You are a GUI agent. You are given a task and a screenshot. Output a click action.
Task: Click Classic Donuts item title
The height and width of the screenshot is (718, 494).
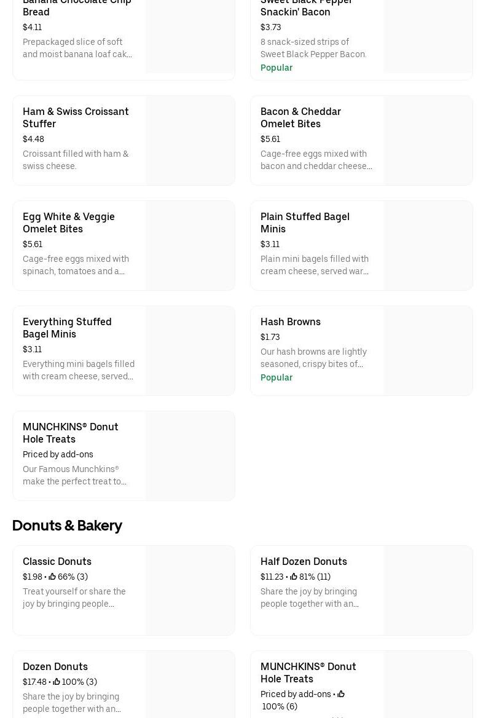coord(57,561)
